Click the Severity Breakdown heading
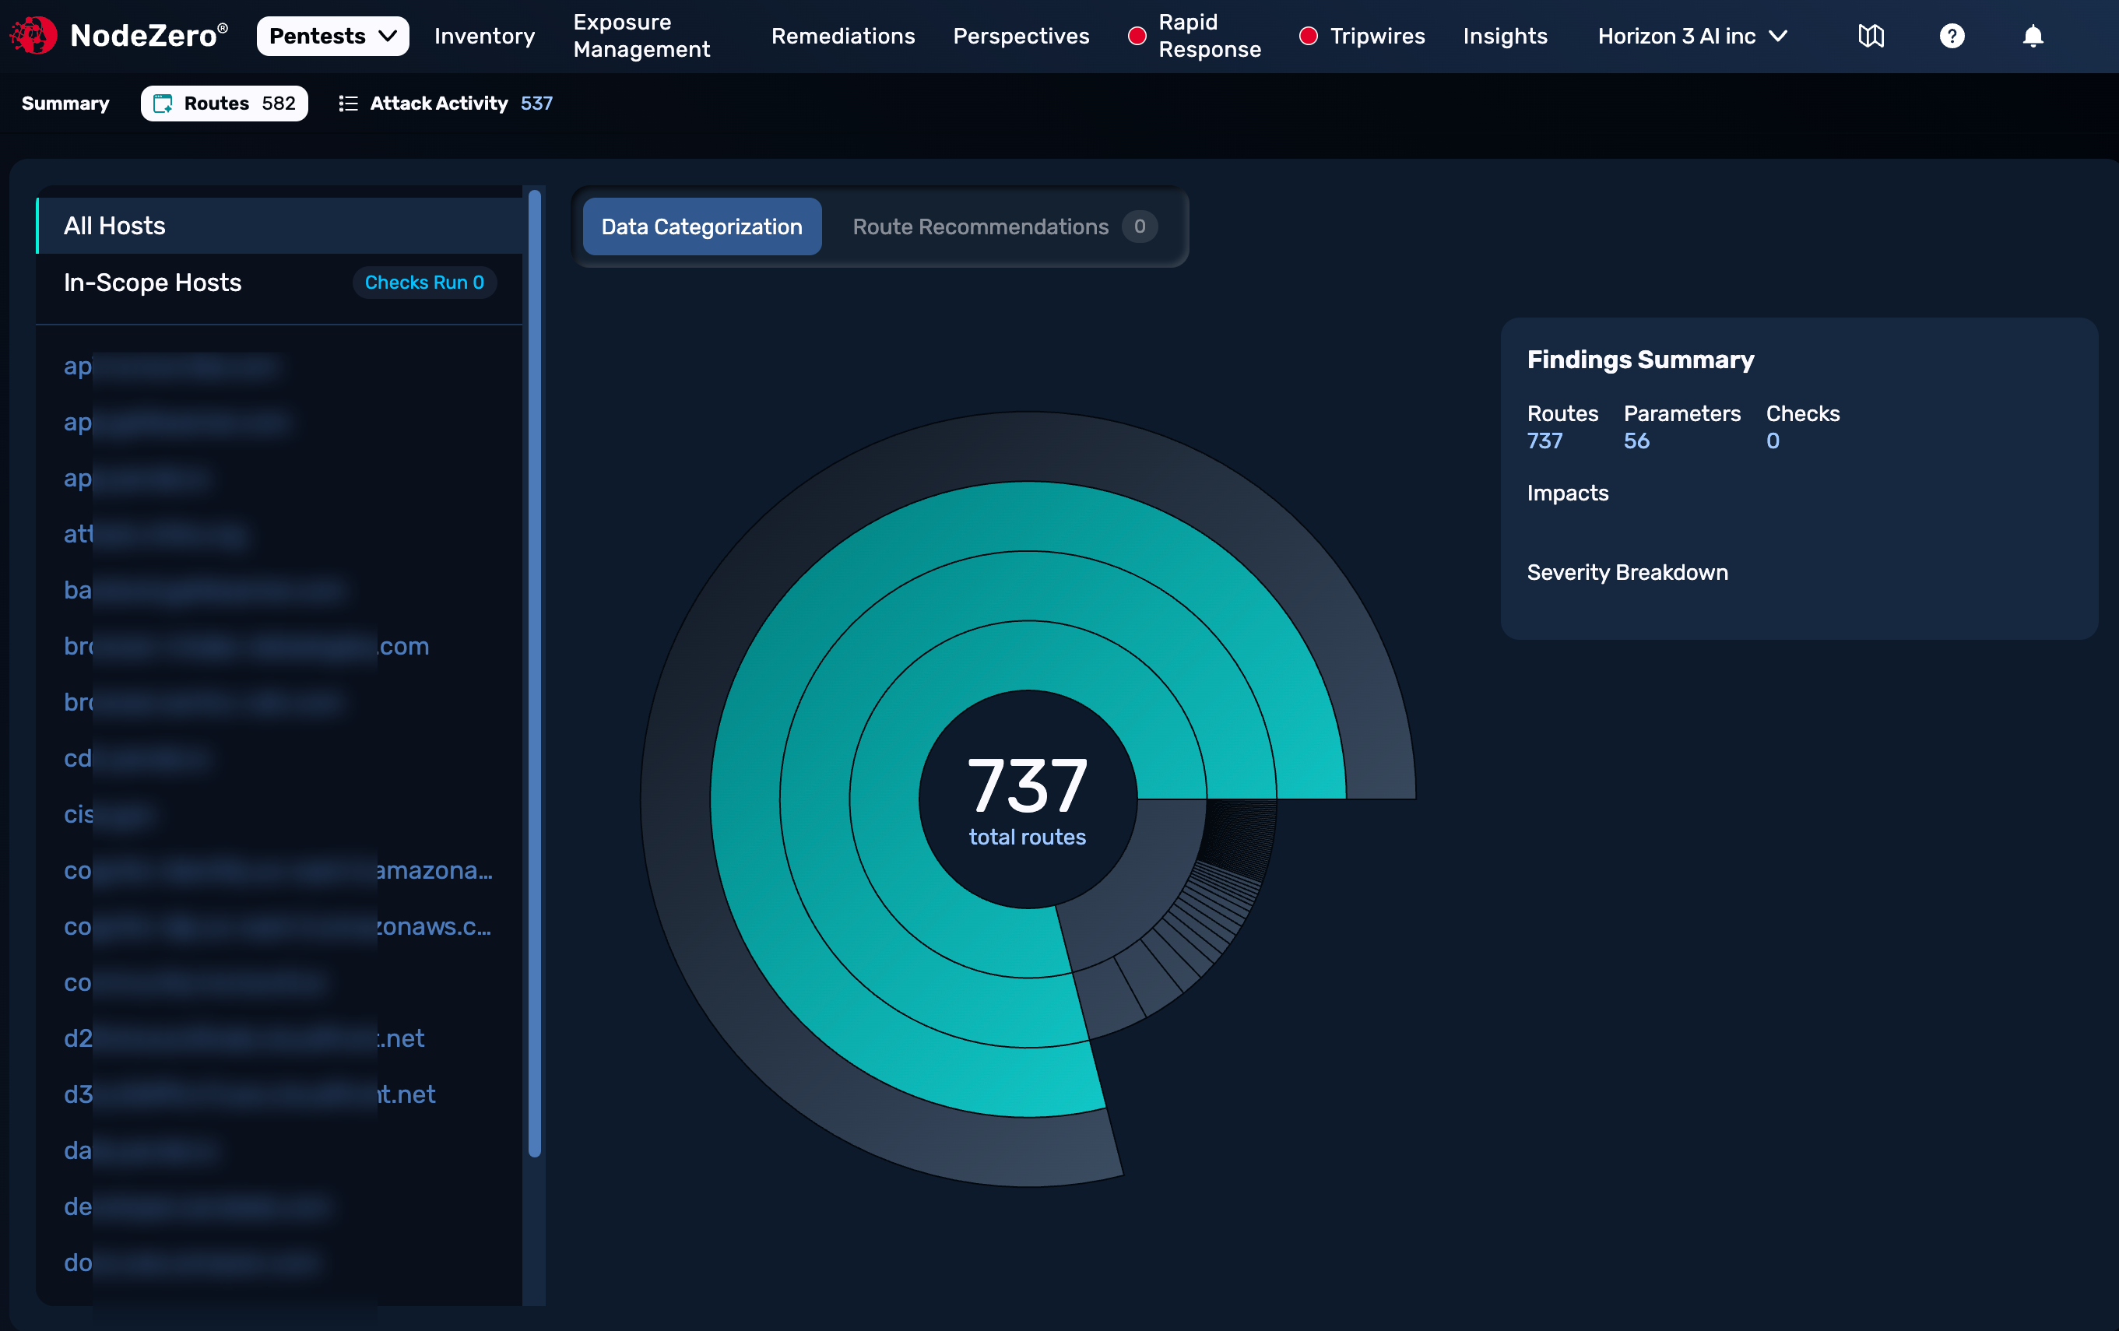The height and width of the screenshot is (1331, 2119). click(1627, 572)
